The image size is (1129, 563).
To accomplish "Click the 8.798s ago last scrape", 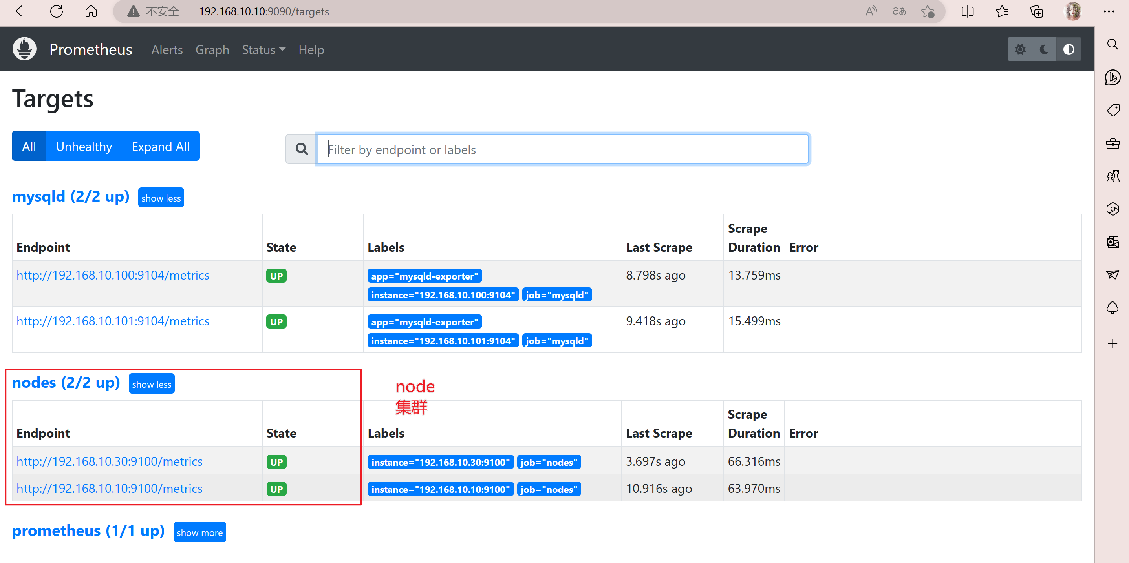I will (x=656, y=275).
